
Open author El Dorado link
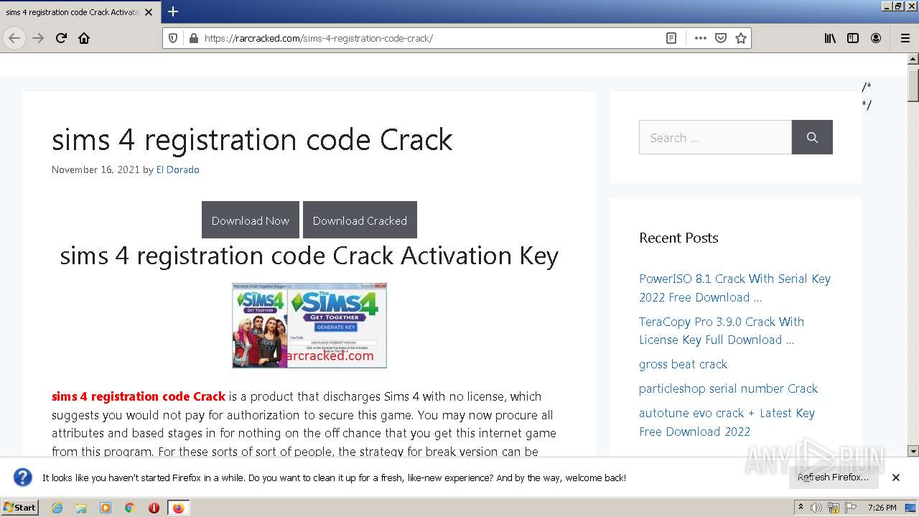pos(177,169)
